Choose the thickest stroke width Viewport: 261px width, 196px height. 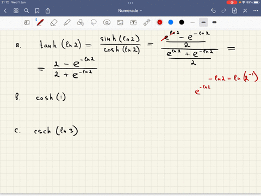(x=214, y=22)
